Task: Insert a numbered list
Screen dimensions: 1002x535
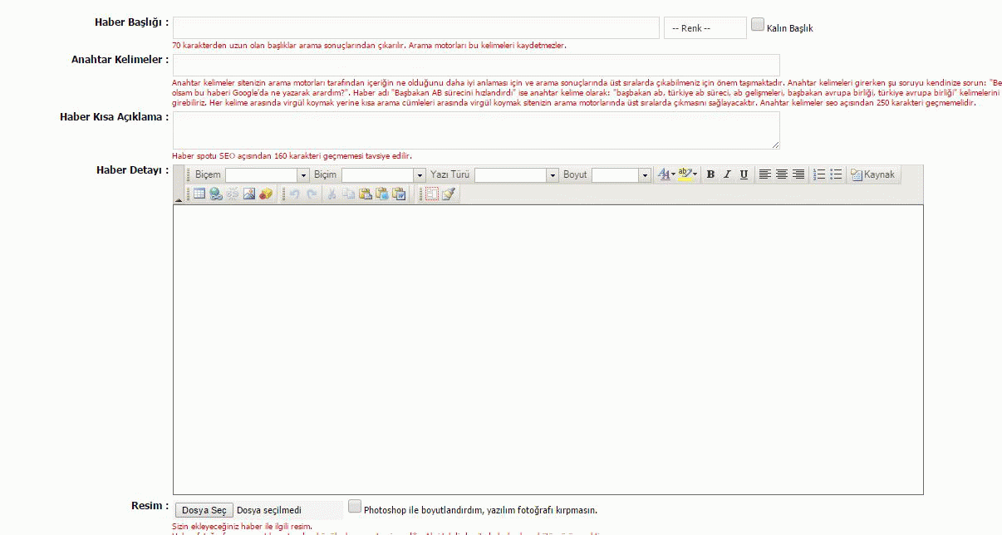Action: (819, 174)
